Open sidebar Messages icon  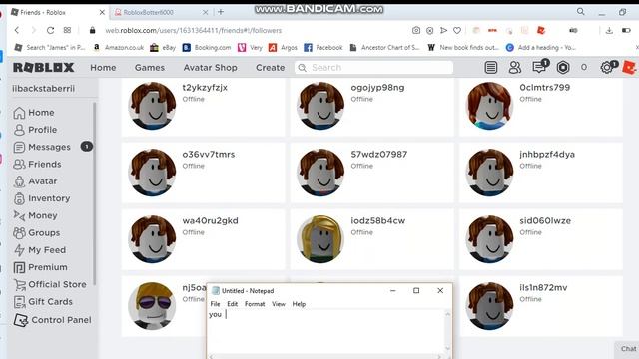click(x=19, y=147)
